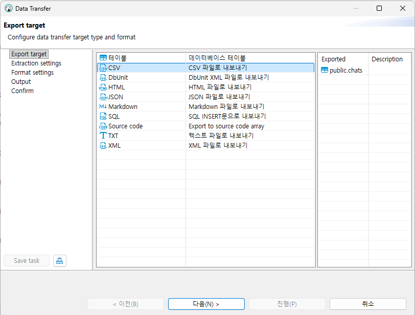Choose the CSV export format label
Screen dimensions: 415x315
pos(114,68)
